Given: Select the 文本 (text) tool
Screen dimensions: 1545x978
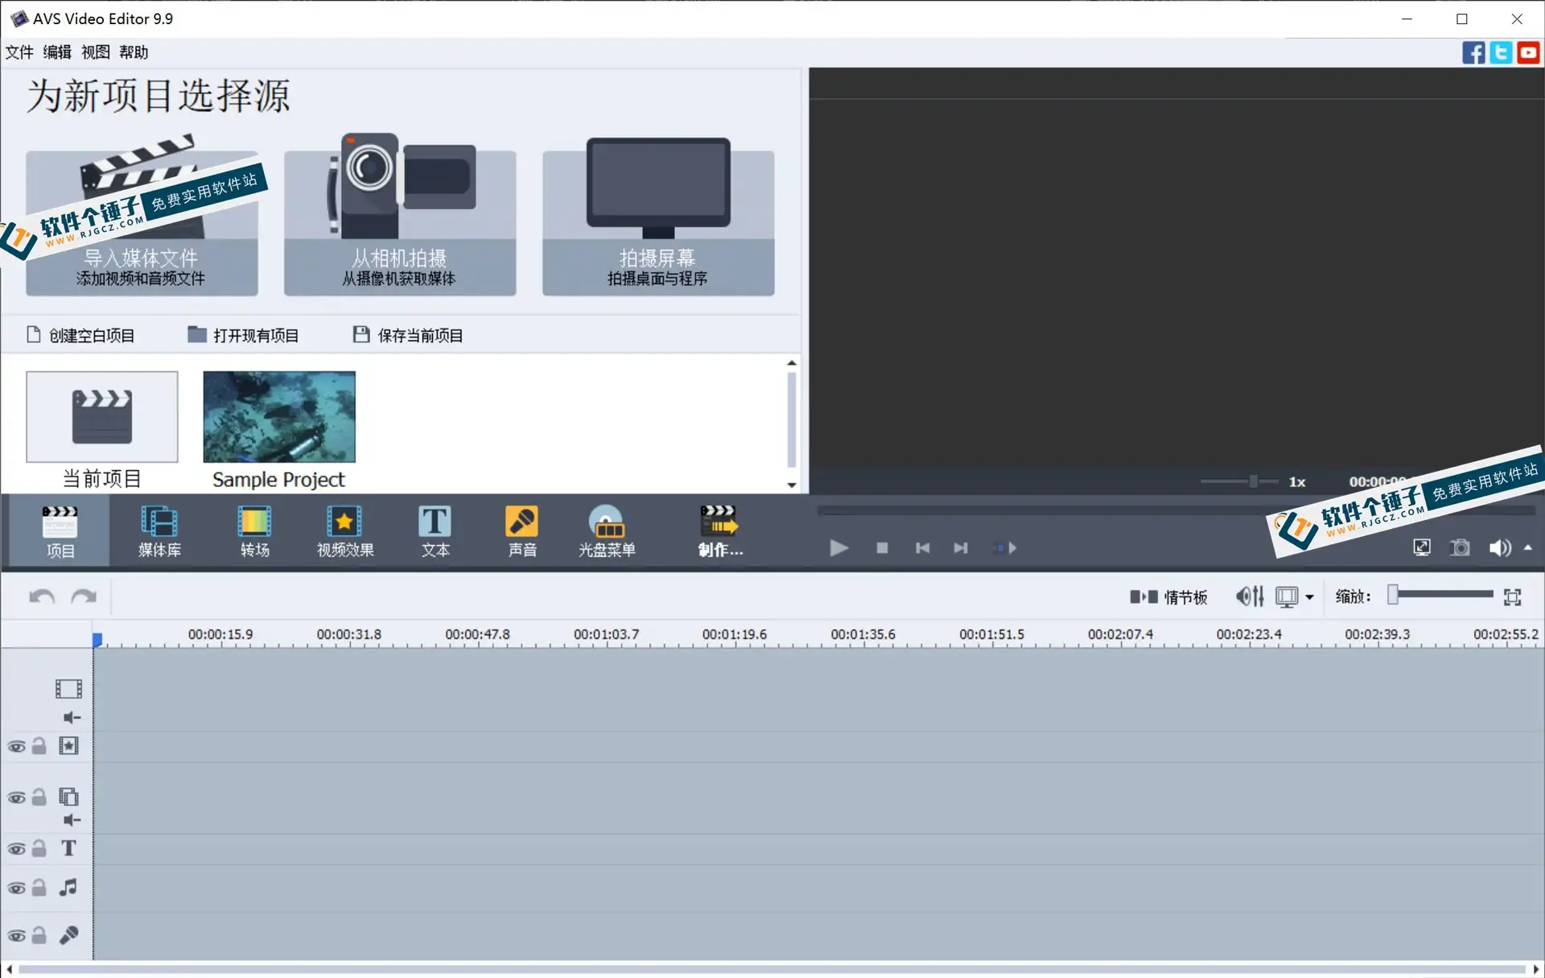Looking at the screenshot, I should [435, 531].
